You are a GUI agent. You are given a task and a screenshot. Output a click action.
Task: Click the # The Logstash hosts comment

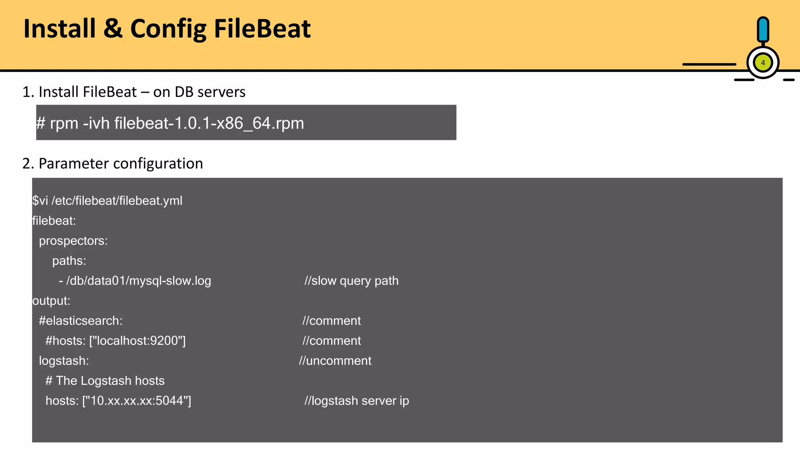coord(105,380)
